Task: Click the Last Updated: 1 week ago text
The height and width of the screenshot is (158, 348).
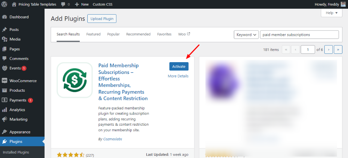Action: click(167, 155)
